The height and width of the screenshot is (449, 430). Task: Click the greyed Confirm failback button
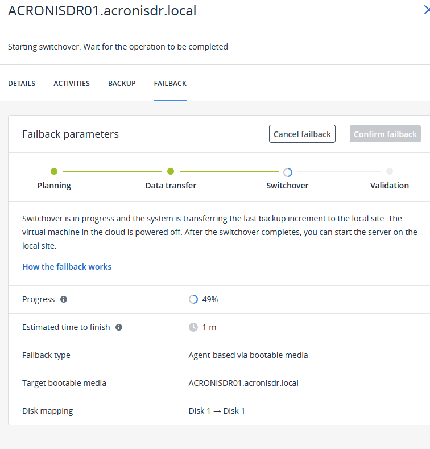tap(385, 134)
